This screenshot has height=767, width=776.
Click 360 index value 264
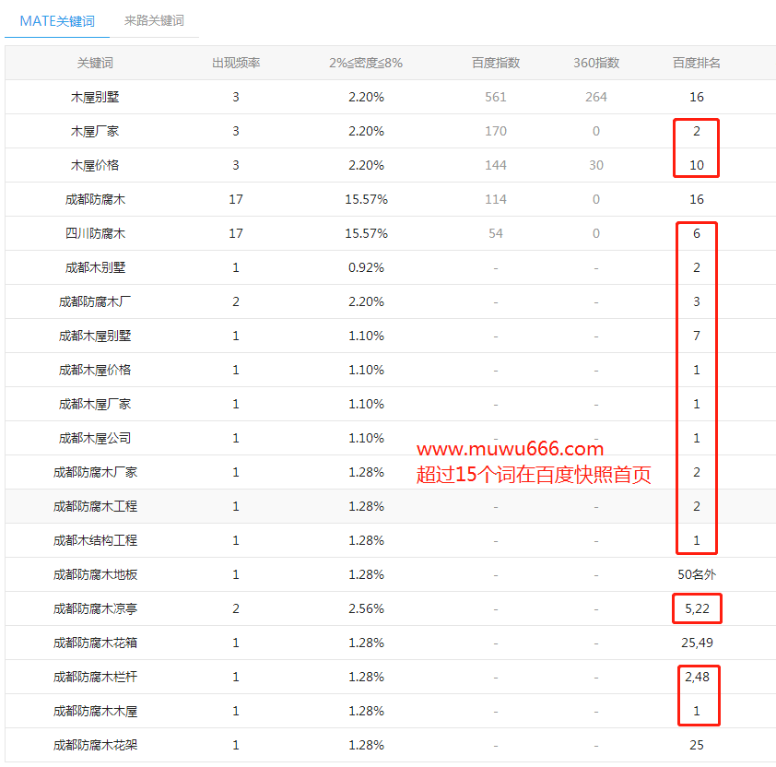tap(596, 97)
